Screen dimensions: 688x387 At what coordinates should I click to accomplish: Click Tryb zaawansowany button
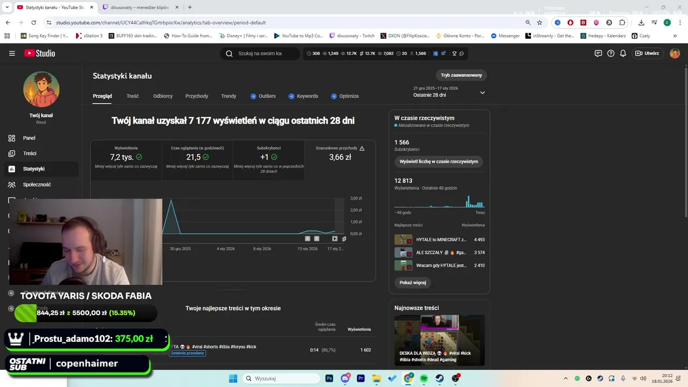[461, 75]
